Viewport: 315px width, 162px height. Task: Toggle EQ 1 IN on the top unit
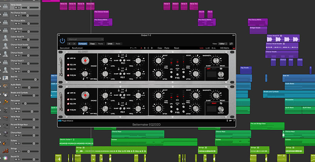click(x=69, y=65)
